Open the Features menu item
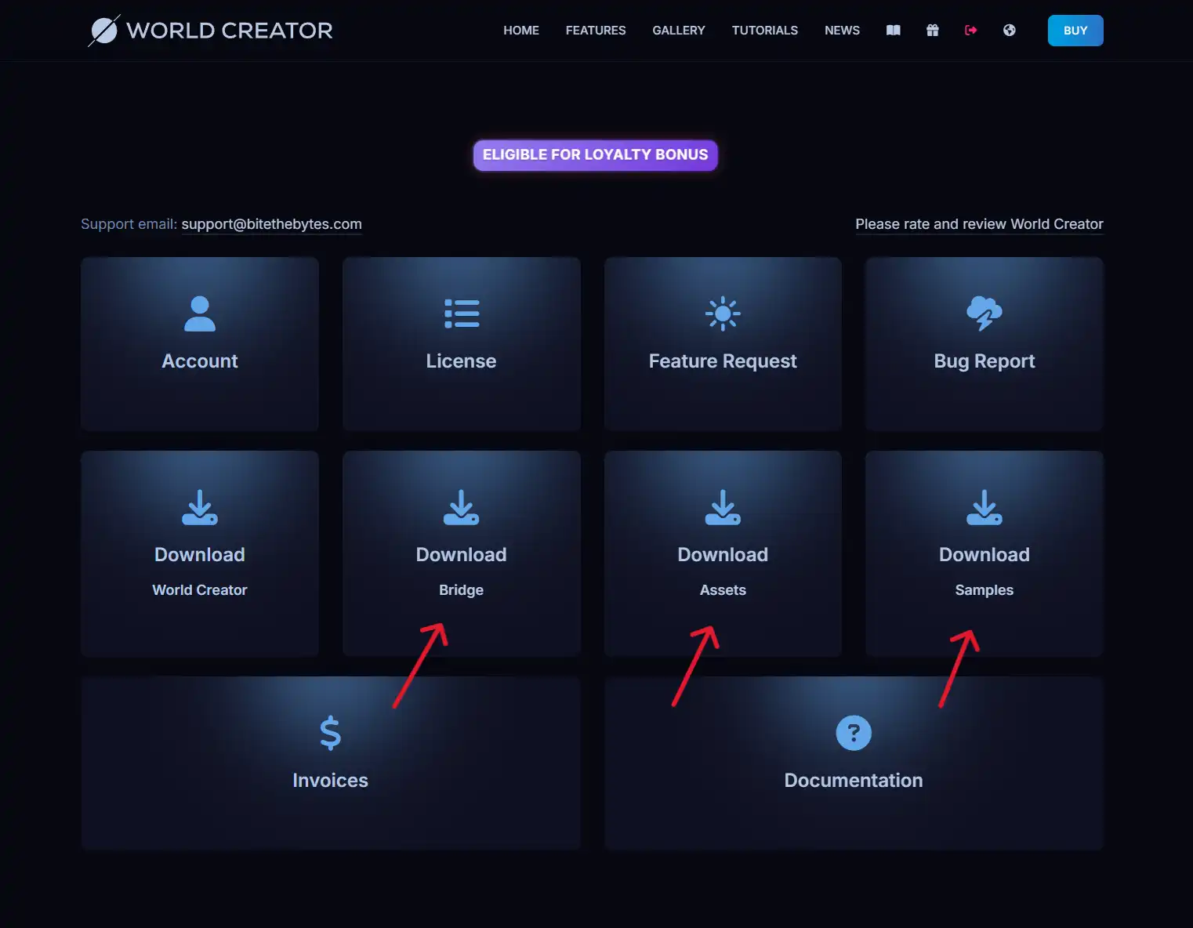This screenshot has width=1193, height=928. [595, 31]
